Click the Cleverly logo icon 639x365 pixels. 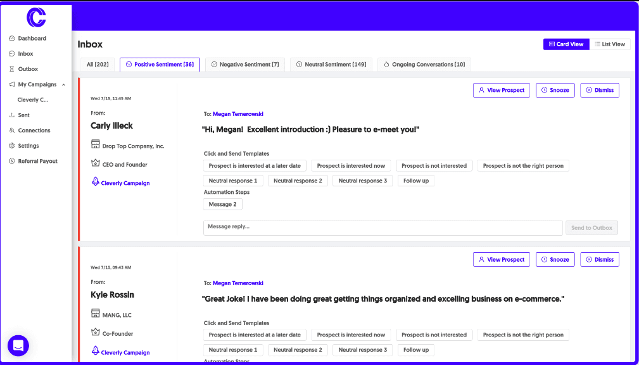[x=36, y=17]
